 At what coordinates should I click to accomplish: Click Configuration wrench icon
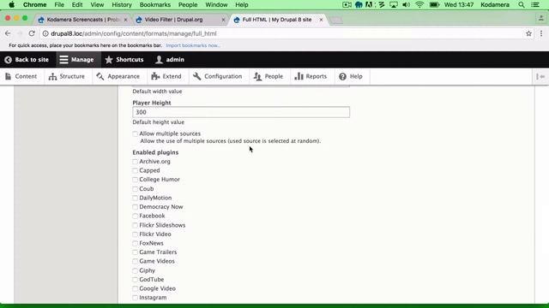click(x=196, y=76)
